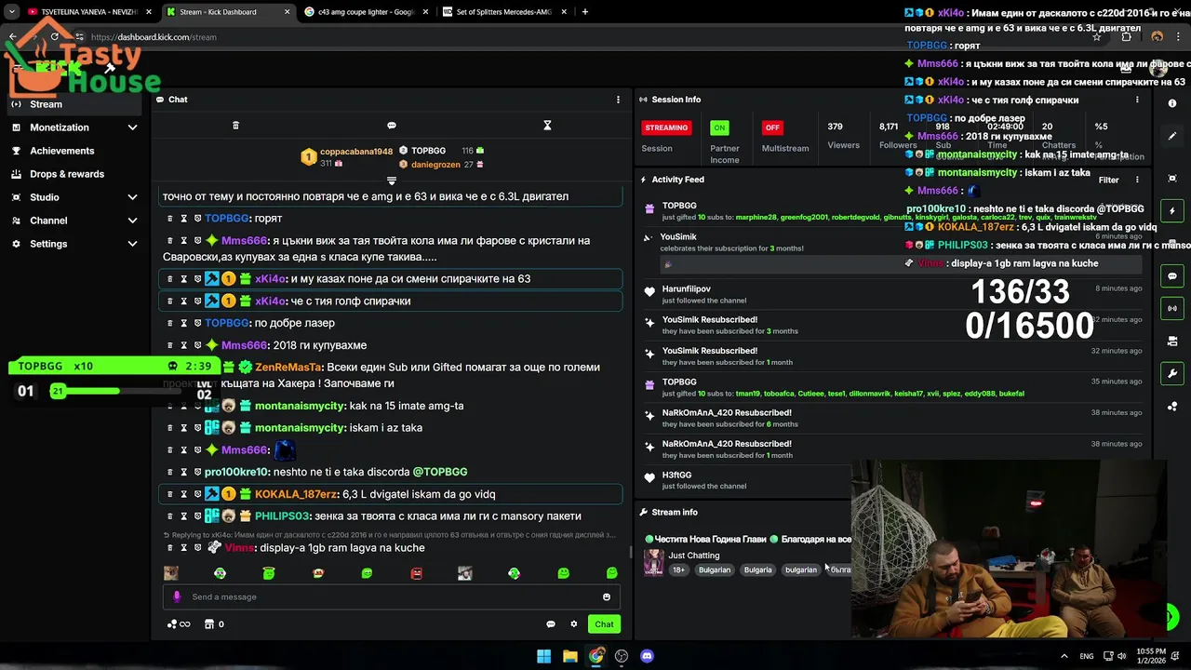
Task: Open the emoji picker in the message box
Action: point(607,597)
